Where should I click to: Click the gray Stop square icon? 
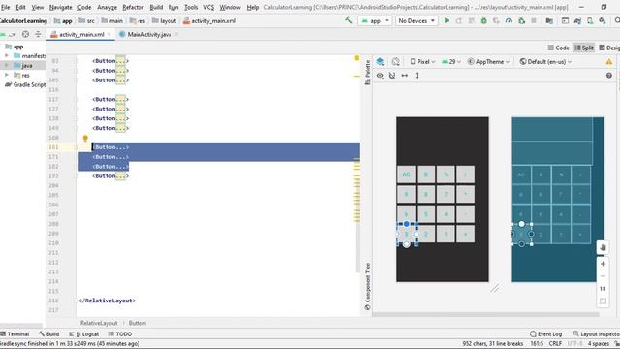(x=534, y=20)
